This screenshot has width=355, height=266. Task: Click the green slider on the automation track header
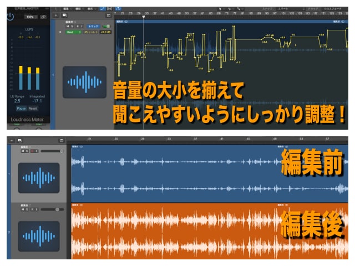[106, 27]
